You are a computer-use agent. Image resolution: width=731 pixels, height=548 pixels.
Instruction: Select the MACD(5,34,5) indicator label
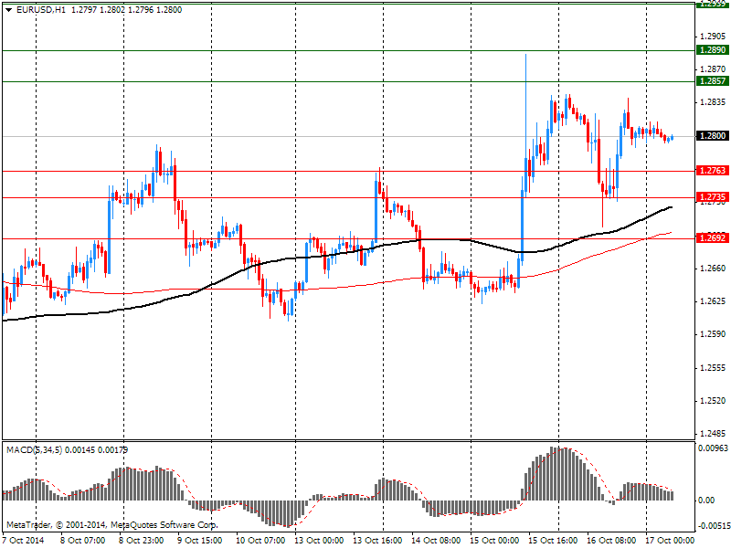[34, 450]
